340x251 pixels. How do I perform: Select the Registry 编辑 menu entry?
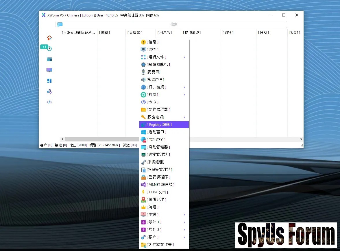[x=164, y=125]
